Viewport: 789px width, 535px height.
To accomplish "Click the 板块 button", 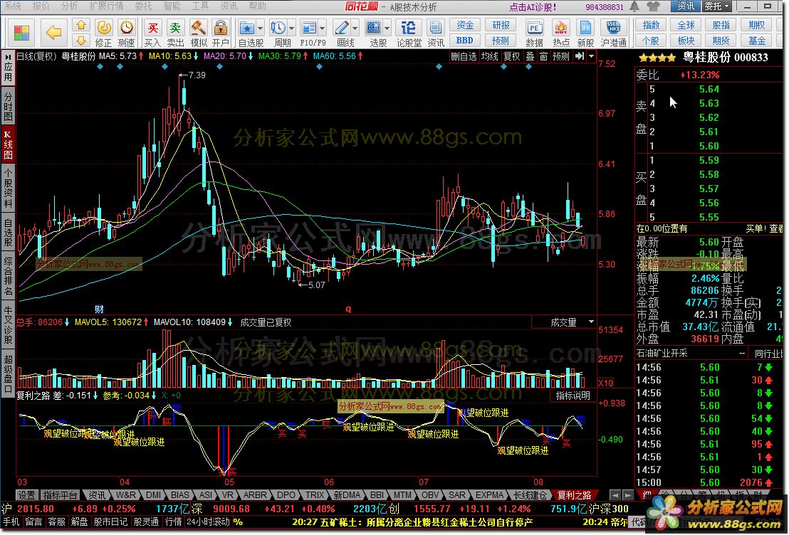I will pyautogui.click(x=686, y=41).
